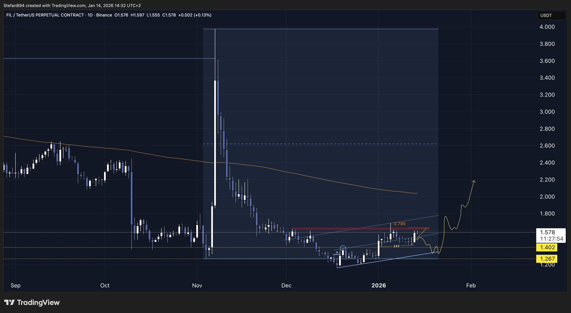Screen dimensions: 571x313
Task: Click the 4.000 price axis label
Action: (547, 27)
